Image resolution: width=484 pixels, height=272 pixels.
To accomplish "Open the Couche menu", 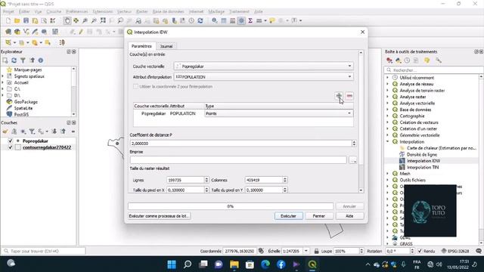I will point(54,12).
